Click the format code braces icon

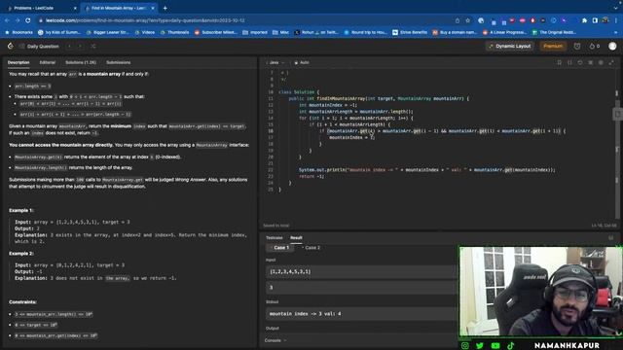(x=569, y=62)
